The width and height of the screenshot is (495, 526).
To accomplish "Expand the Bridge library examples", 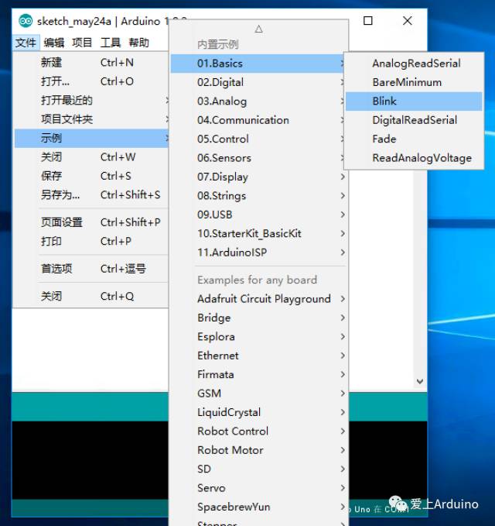I will pos(258,318).
